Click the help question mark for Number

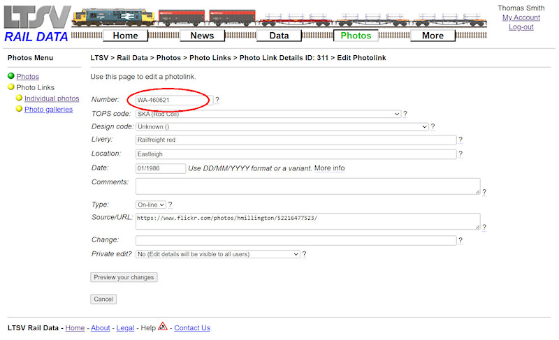[x=217, y=100]
